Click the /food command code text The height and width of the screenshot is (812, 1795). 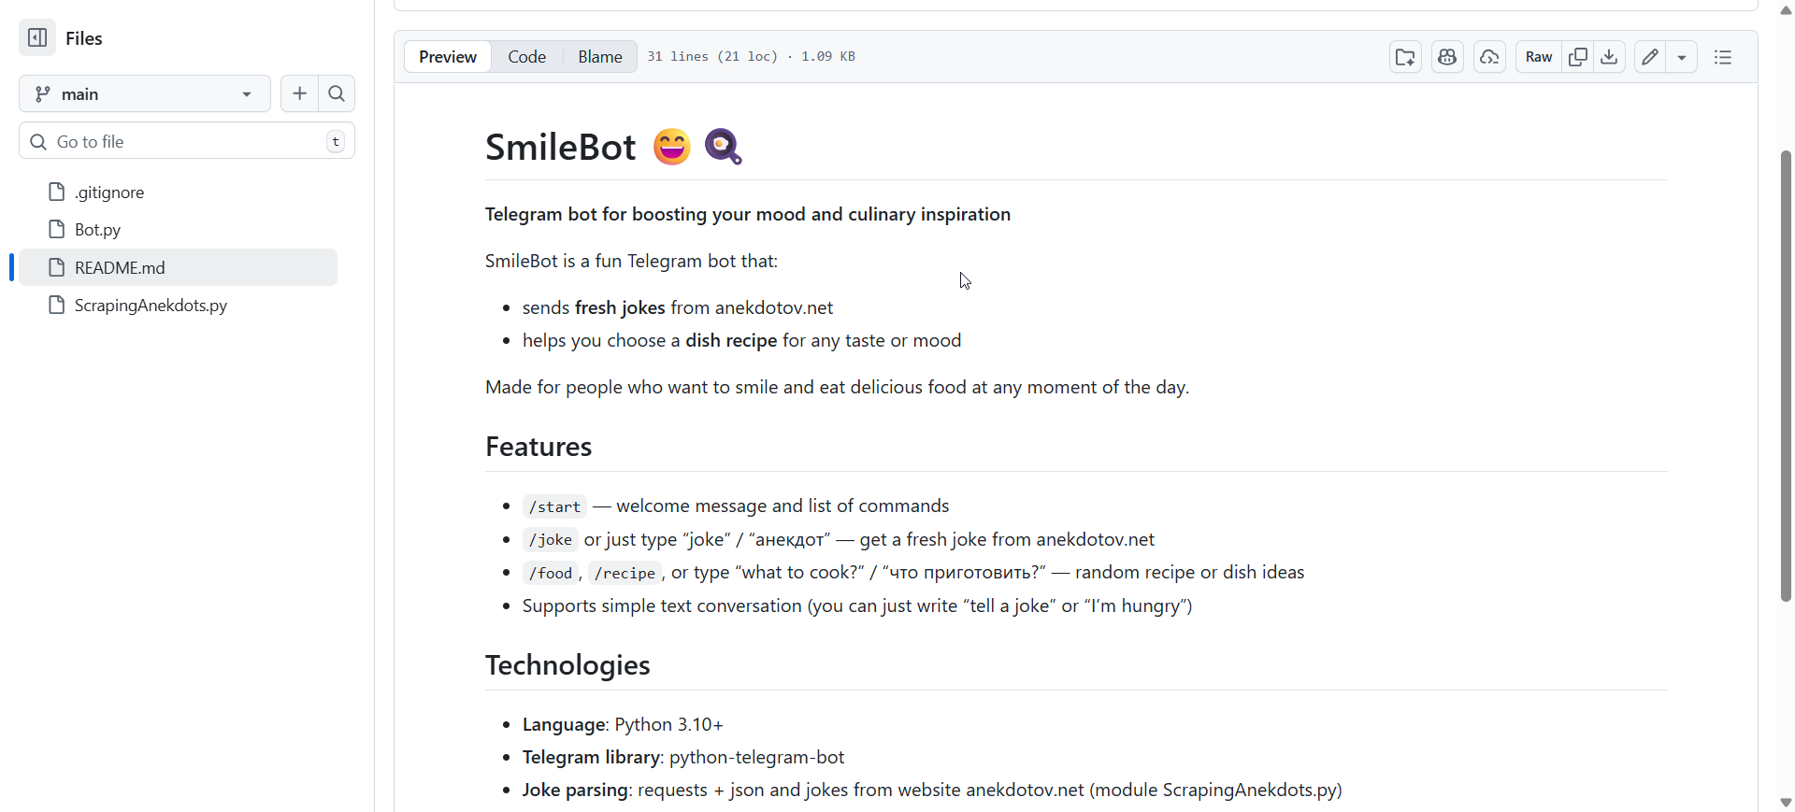click(551, 574)
